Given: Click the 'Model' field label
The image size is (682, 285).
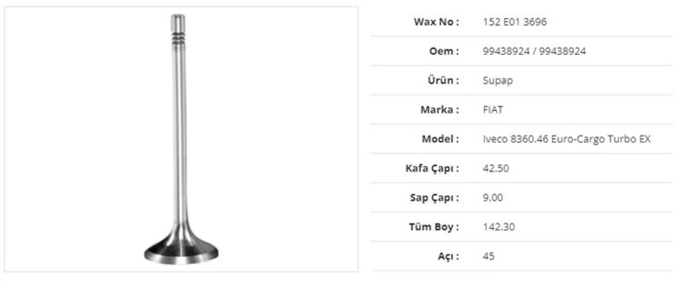Looking at the screenshot, I should click(440, 139).
